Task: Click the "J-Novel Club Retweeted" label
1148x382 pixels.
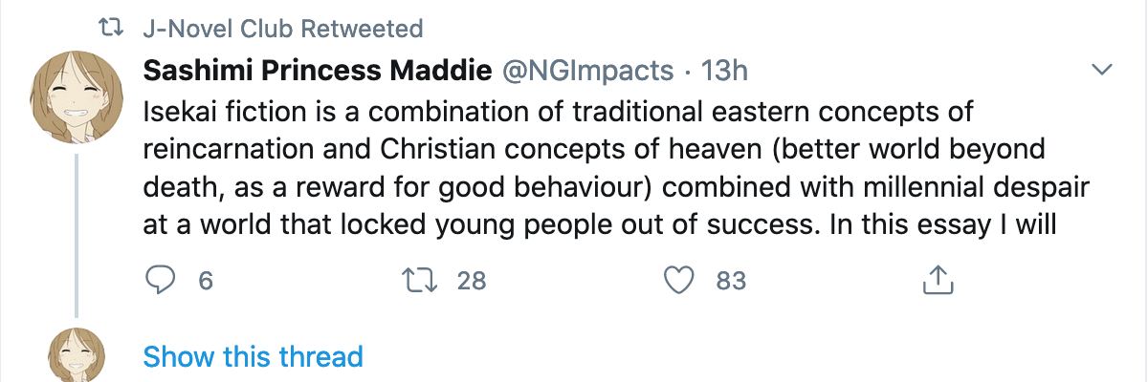Action: tap(282, 29)
